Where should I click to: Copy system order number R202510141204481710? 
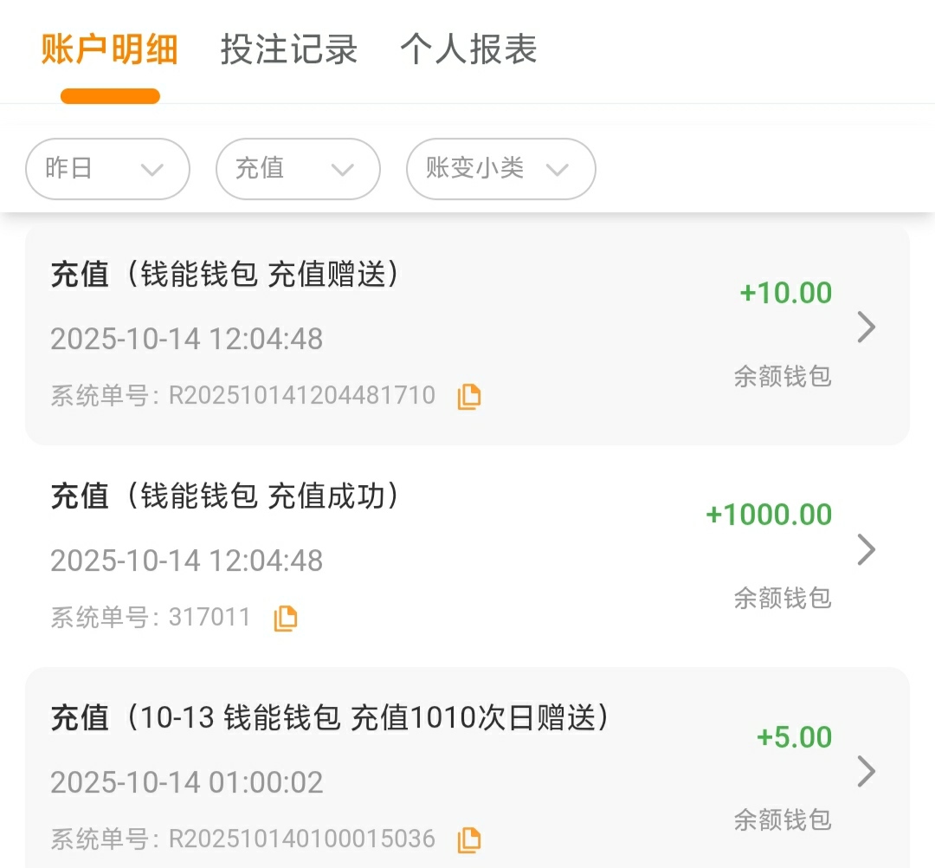(468, 397)
